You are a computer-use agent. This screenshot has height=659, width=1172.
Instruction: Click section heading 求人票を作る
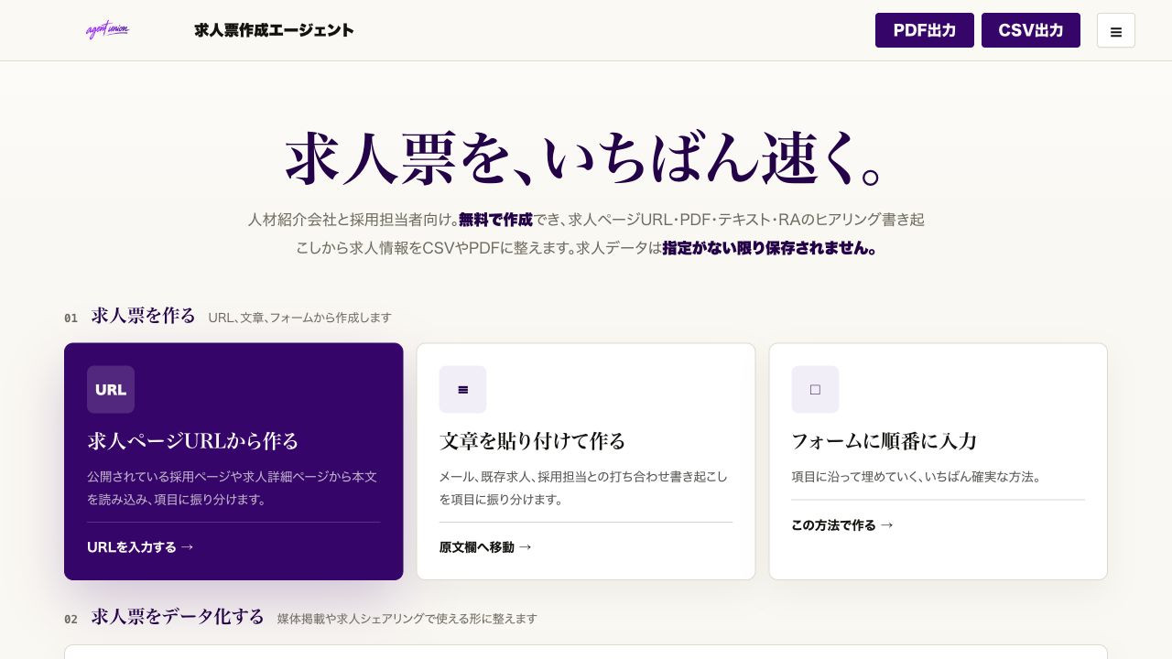[144, 316]
